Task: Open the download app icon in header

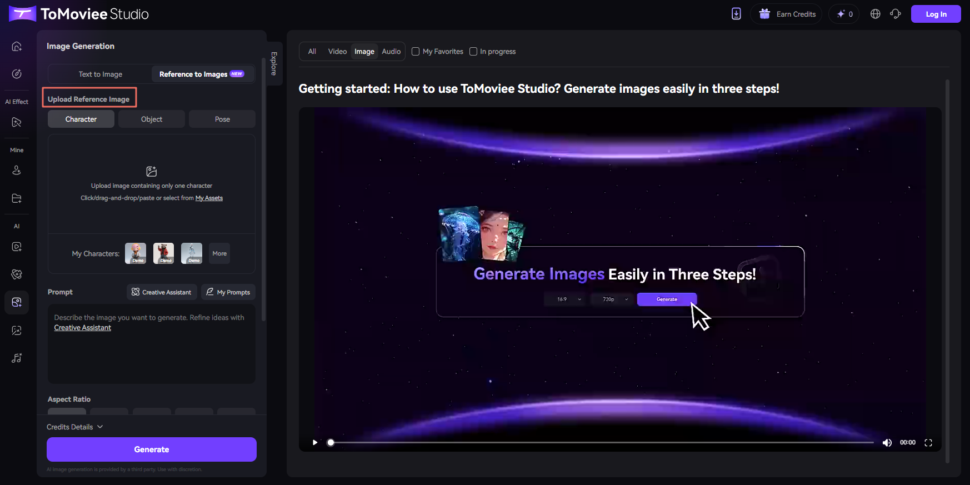Action: coord(736,14)
